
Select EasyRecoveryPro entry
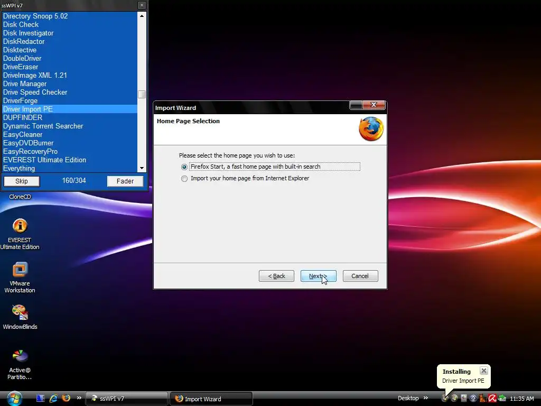[x=69, y=151]
